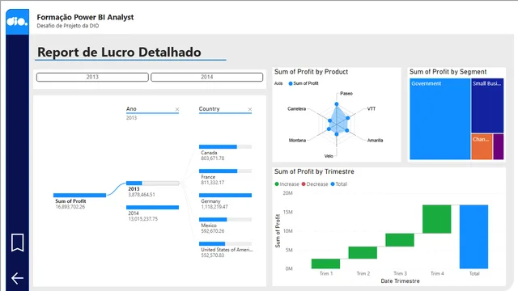The height and width of the screenshot is (291, 518).
Task: Click the Report de Lucro Detalhado title
Action: [119, 52]
